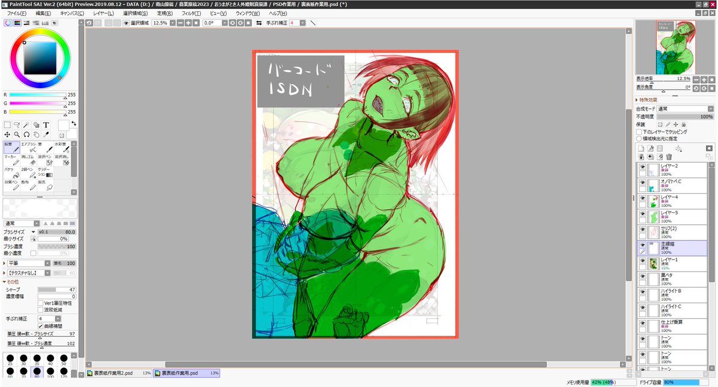Select the Text (T) tool
This screenshot has width=718, height=387.
tap(46, 125)
